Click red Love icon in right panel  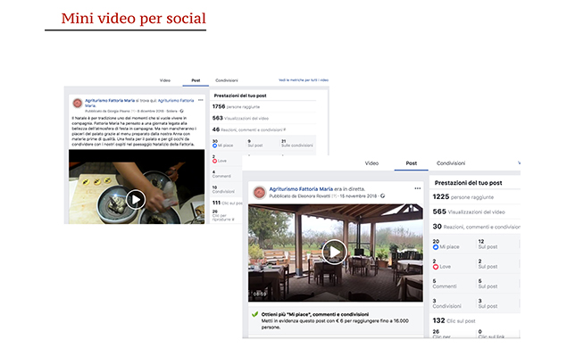pyautogui.click(x=436, y=267)
